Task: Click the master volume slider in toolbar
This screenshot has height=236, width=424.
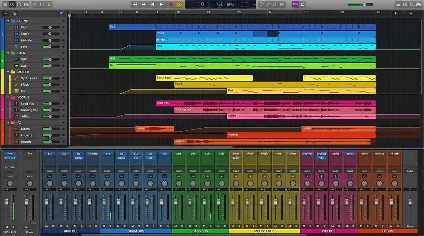Action: [x=360, y=4]
